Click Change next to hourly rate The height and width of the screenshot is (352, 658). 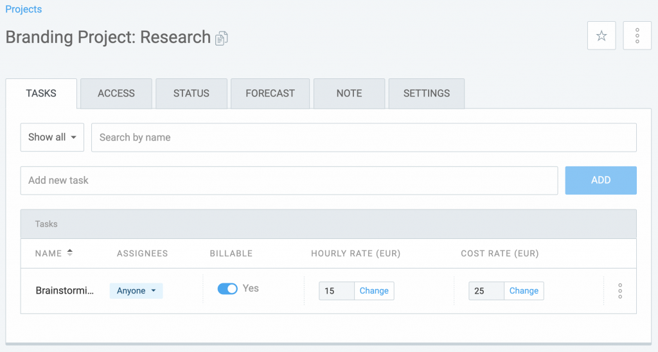point(374,291)
